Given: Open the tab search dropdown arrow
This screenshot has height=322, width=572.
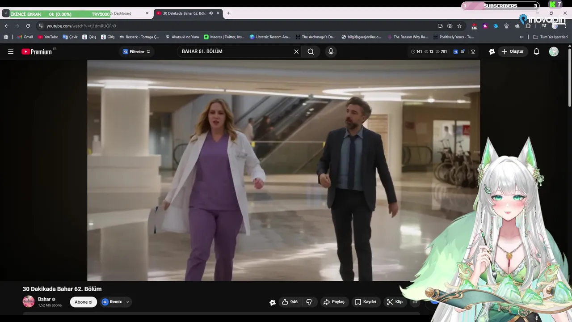Looking at the screenshot, I should (6, 13).
